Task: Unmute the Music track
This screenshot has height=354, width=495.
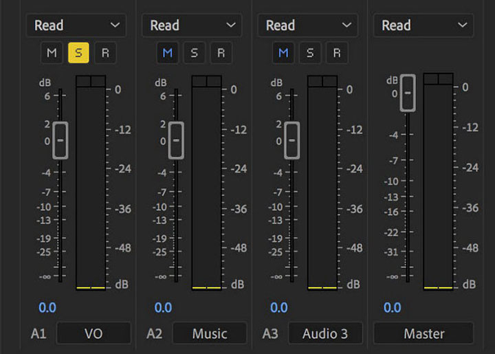Action: 167,52
